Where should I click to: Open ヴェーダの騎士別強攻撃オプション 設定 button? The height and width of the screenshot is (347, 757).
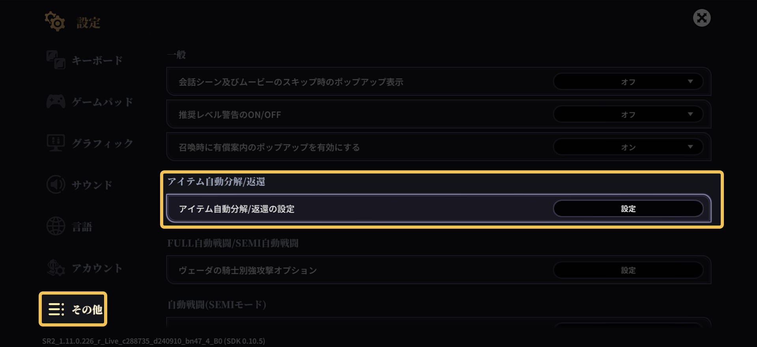(628, 270)
